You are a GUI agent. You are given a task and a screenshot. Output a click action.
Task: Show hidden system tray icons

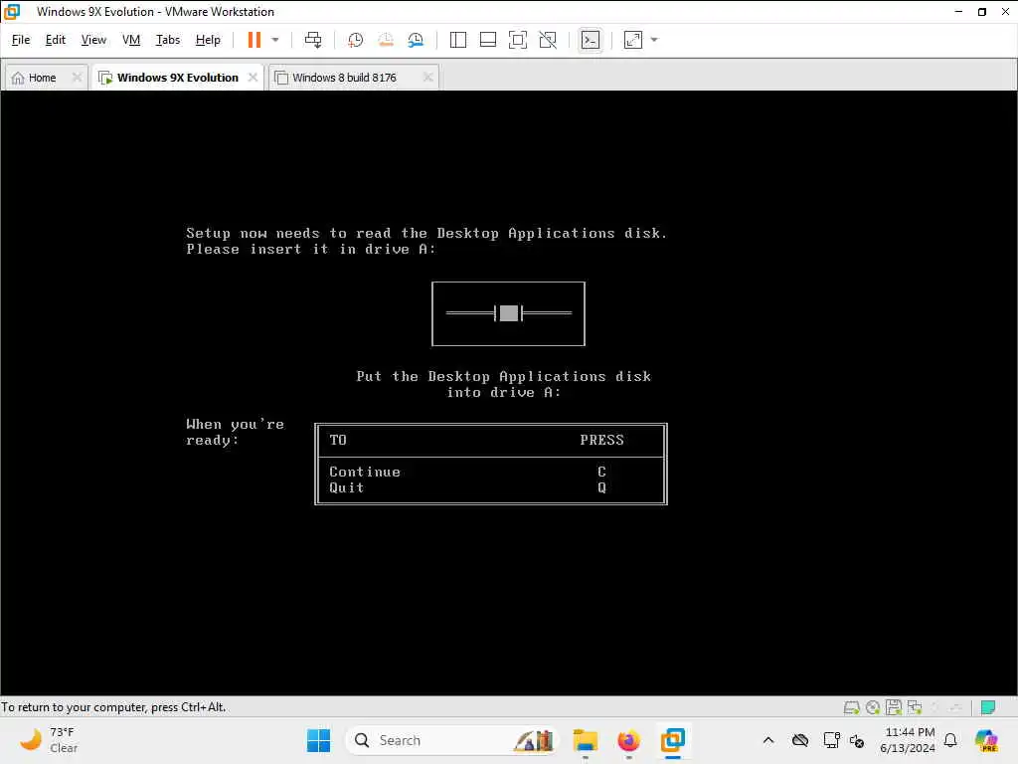[768, 740]
